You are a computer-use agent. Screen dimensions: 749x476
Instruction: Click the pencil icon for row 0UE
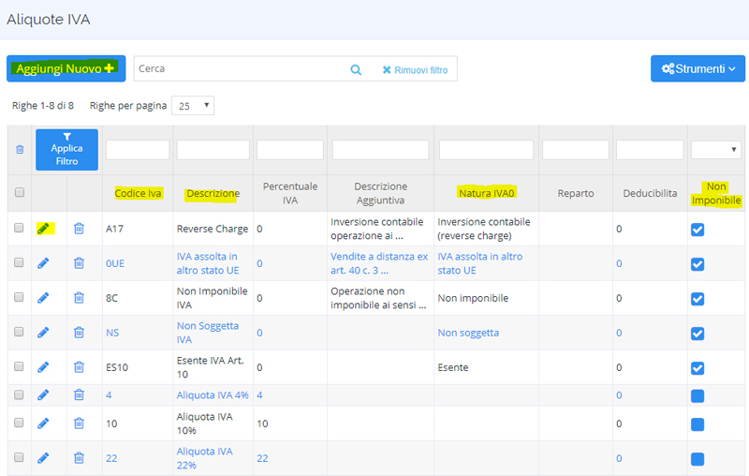click(43, 263)
